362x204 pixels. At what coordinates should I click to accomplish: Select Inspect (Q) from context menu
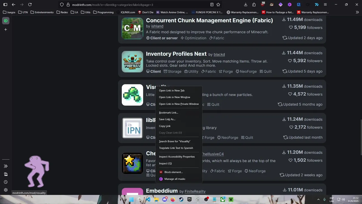tap(179, 163)
